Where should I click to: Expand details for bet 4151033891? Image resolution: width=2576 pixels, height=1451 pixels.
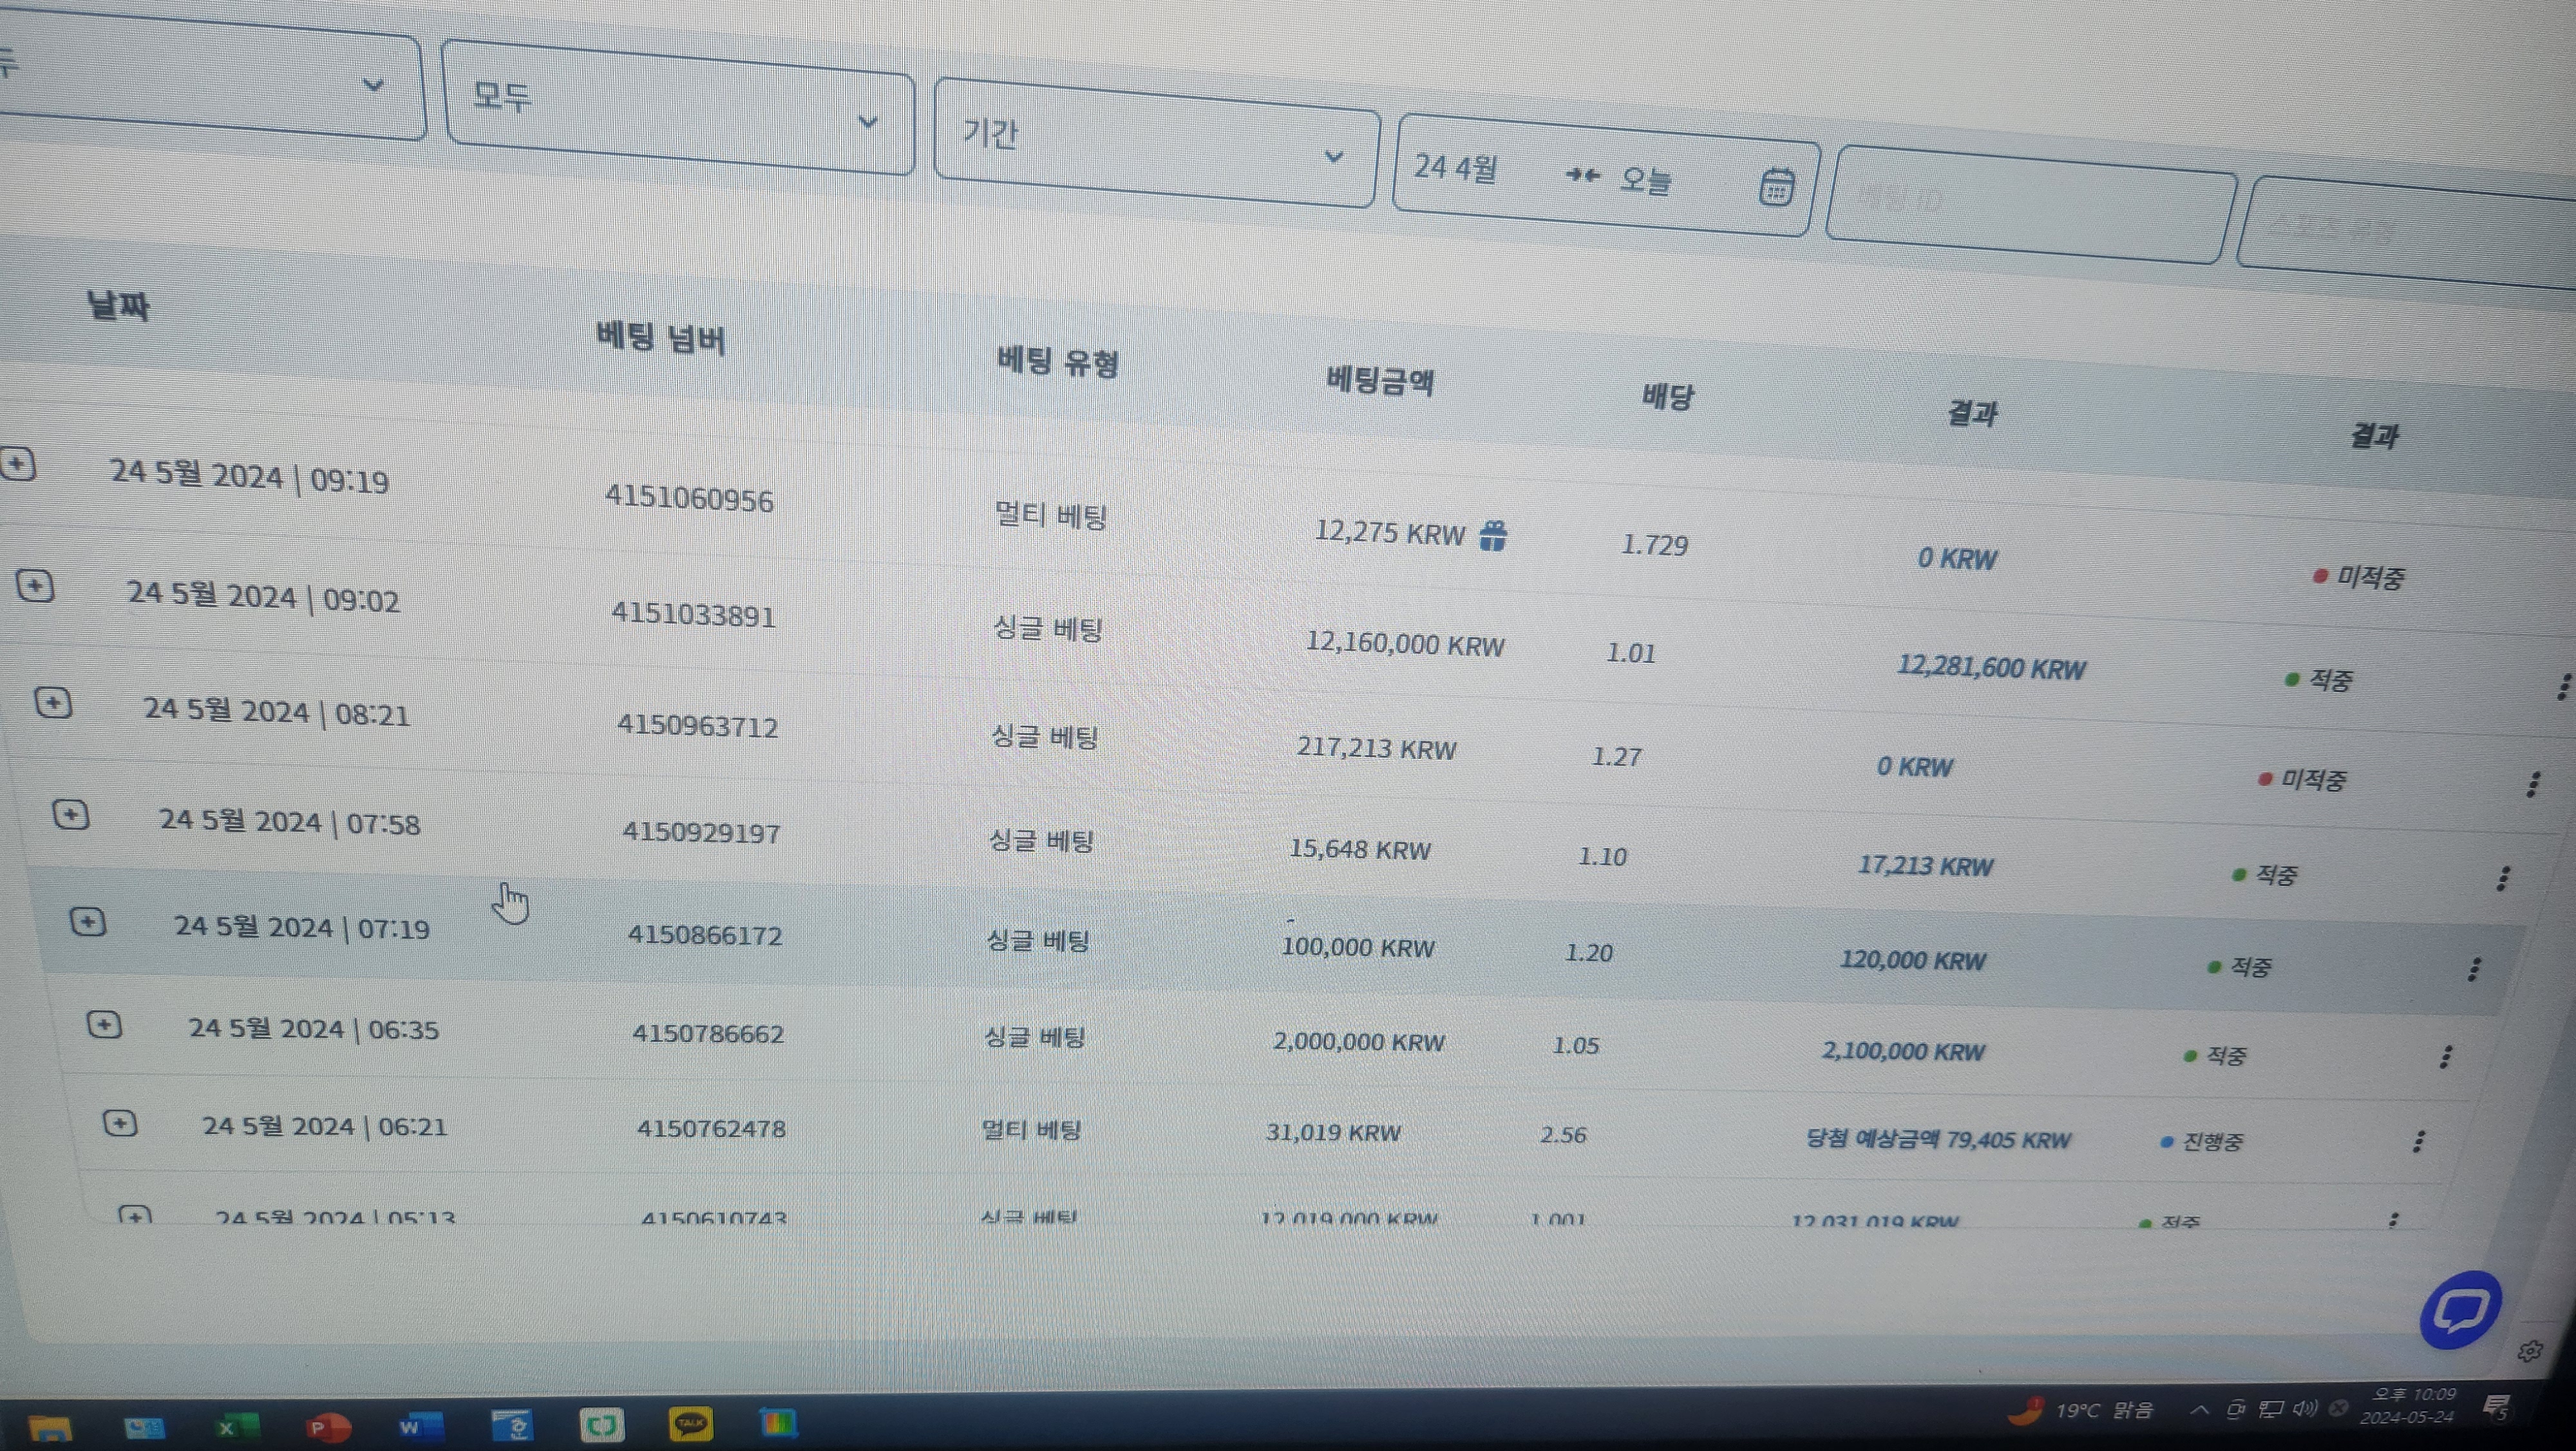click(x=35, y=586)
